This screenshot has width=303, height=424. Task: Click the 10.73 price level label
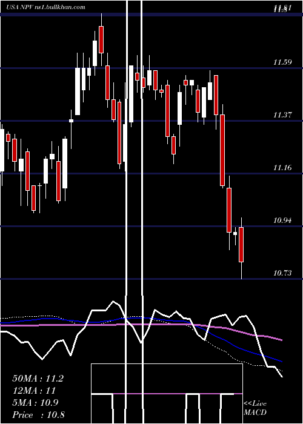tap(282, 273)
